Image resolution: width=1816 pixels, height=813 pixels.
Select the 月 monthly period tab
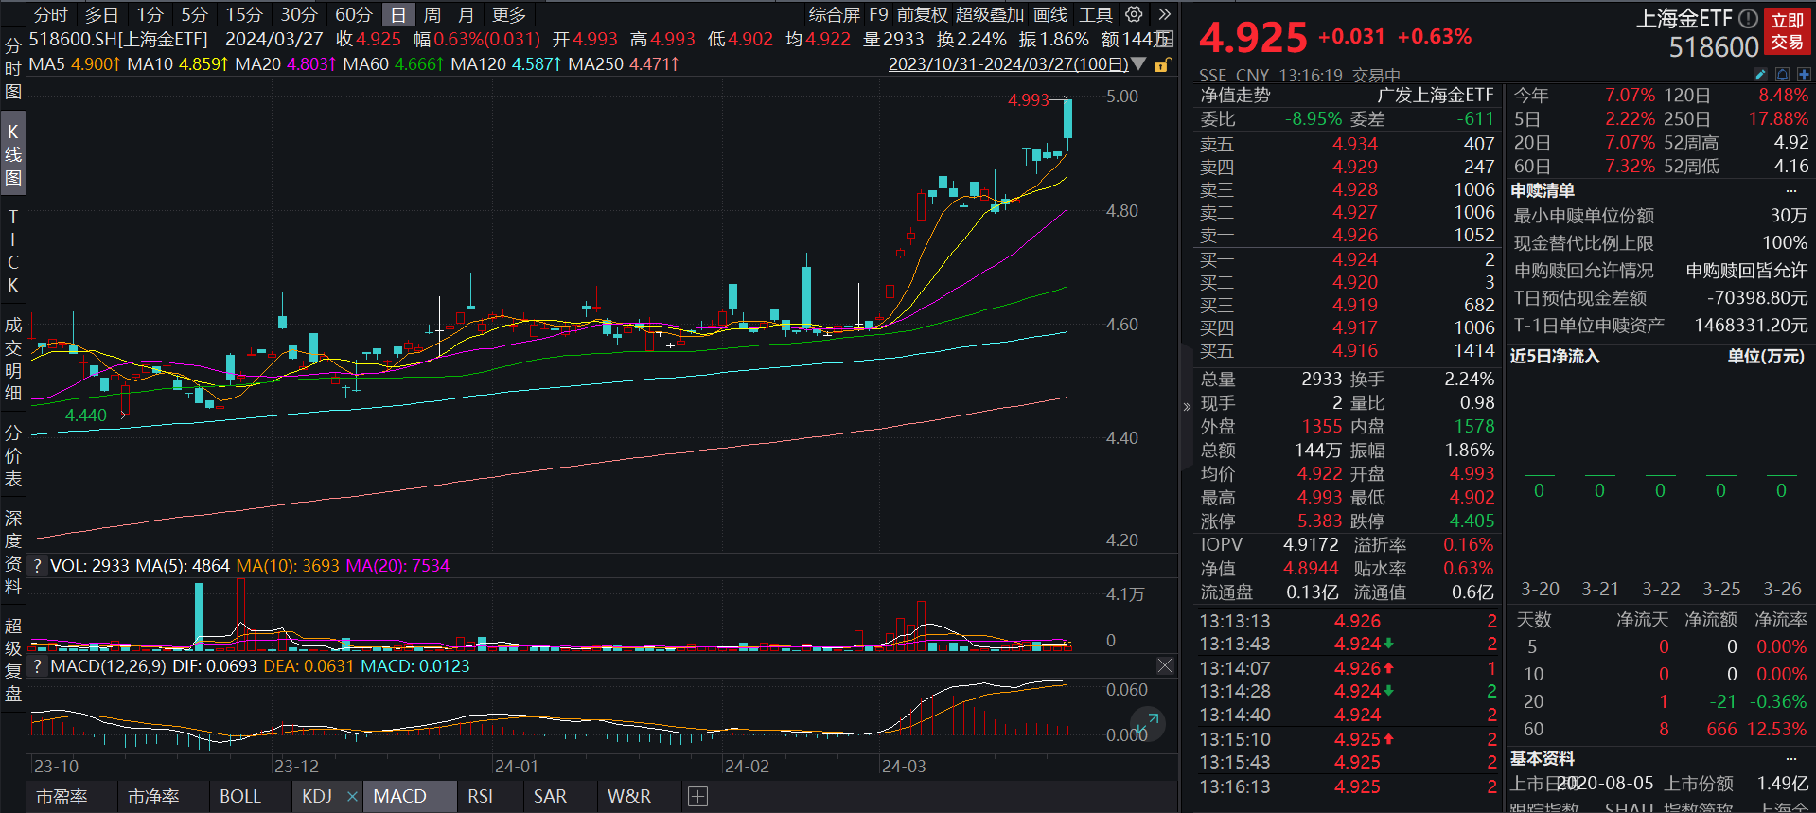click(x=466, y=14)
